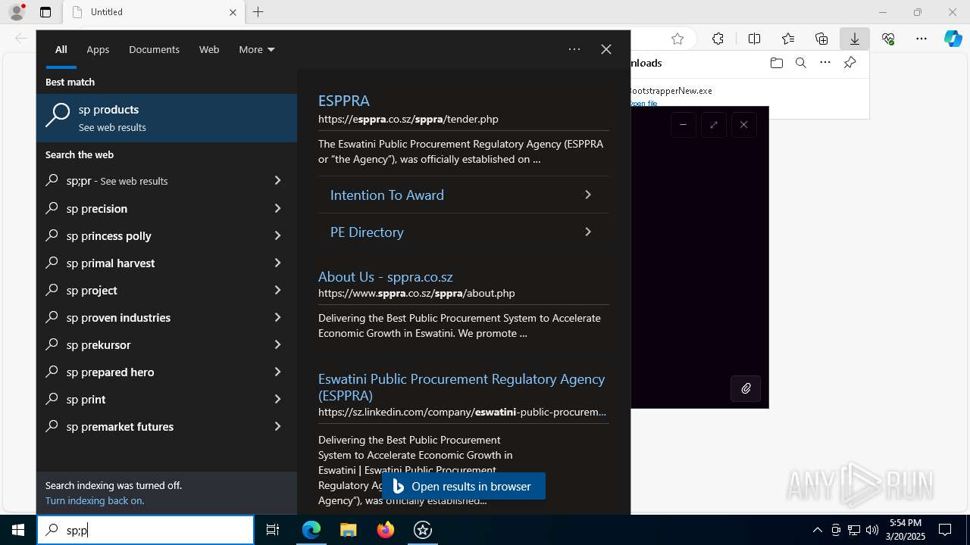The image size is (970, 545).
Task: Launch Firefox from taskbar
Action: click(386, 530)
